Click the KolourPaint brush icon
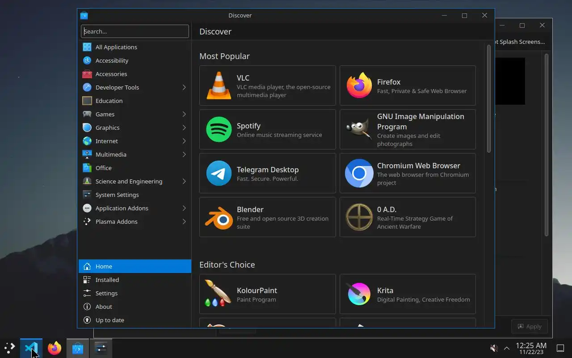Viewport: 572px width, 358px height. (218, 293)
